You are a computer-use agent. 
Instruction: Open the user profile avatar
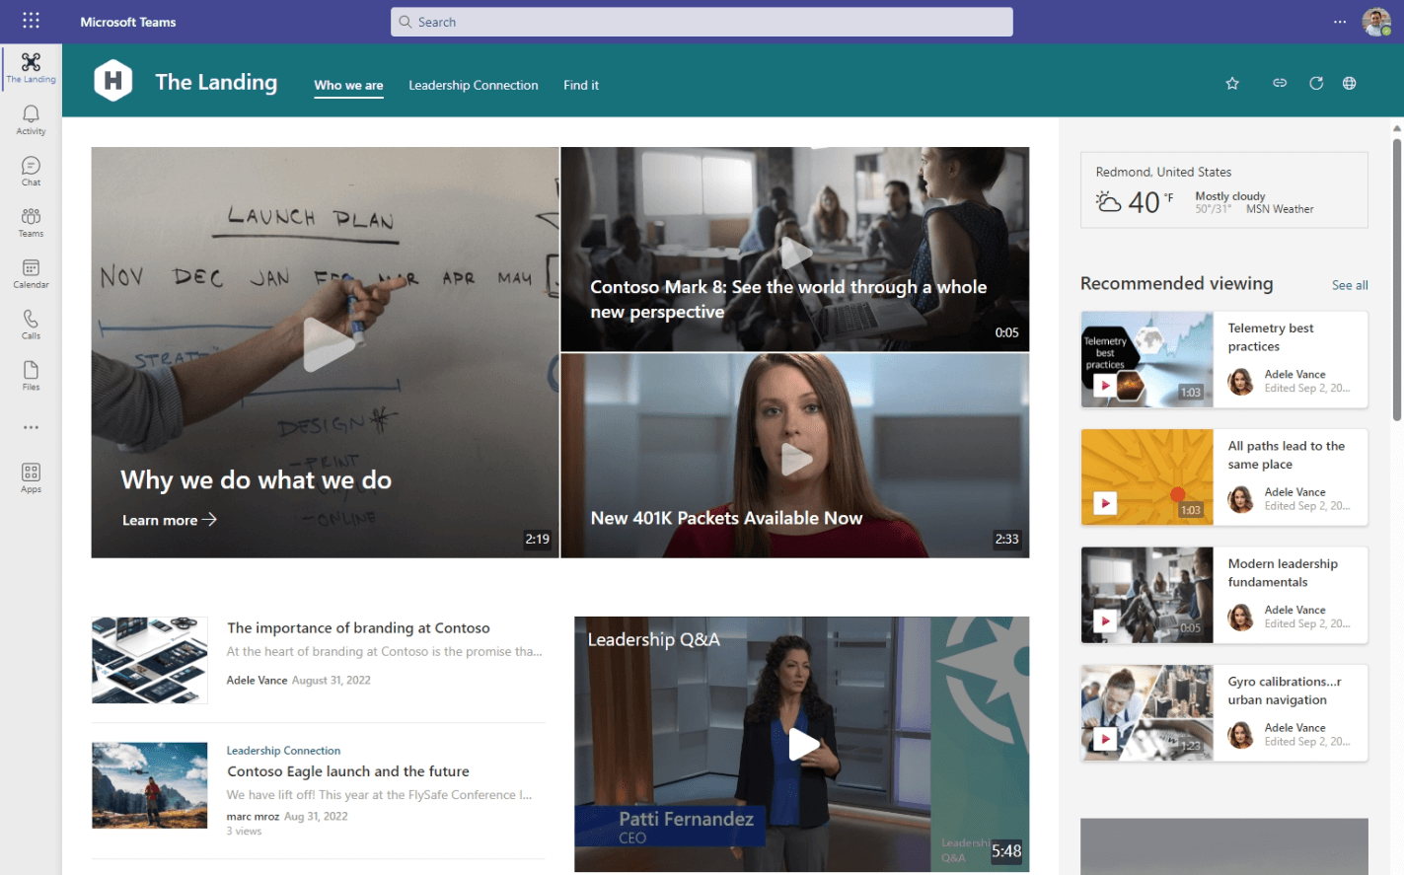pyautogui.click(x=1376, y=22)
